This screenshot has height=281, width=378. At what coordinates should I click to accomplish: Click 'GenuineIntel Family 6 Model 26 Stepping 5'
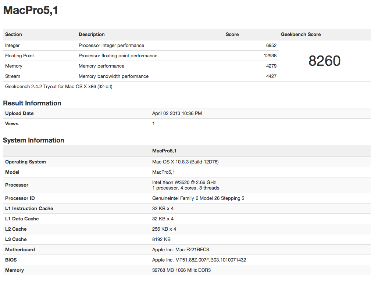(198, 198)
